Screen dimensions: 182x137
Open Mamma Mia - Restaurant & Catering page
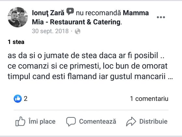pos(90,17)
